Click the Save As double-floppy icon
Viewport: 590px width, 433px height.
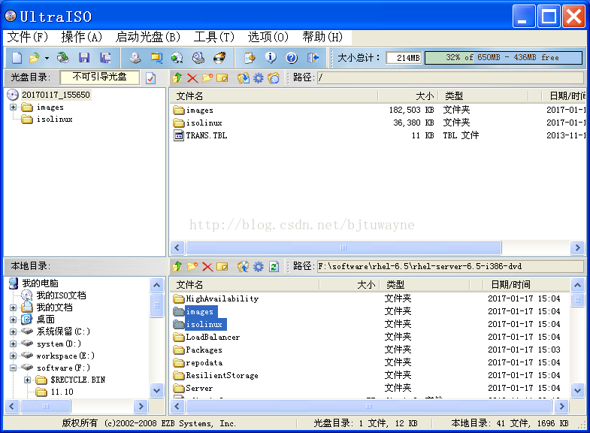click(x=105, y=58)
